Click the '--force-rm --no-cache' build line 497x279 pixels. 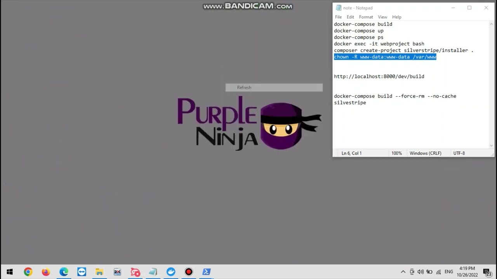coord(395,96)
